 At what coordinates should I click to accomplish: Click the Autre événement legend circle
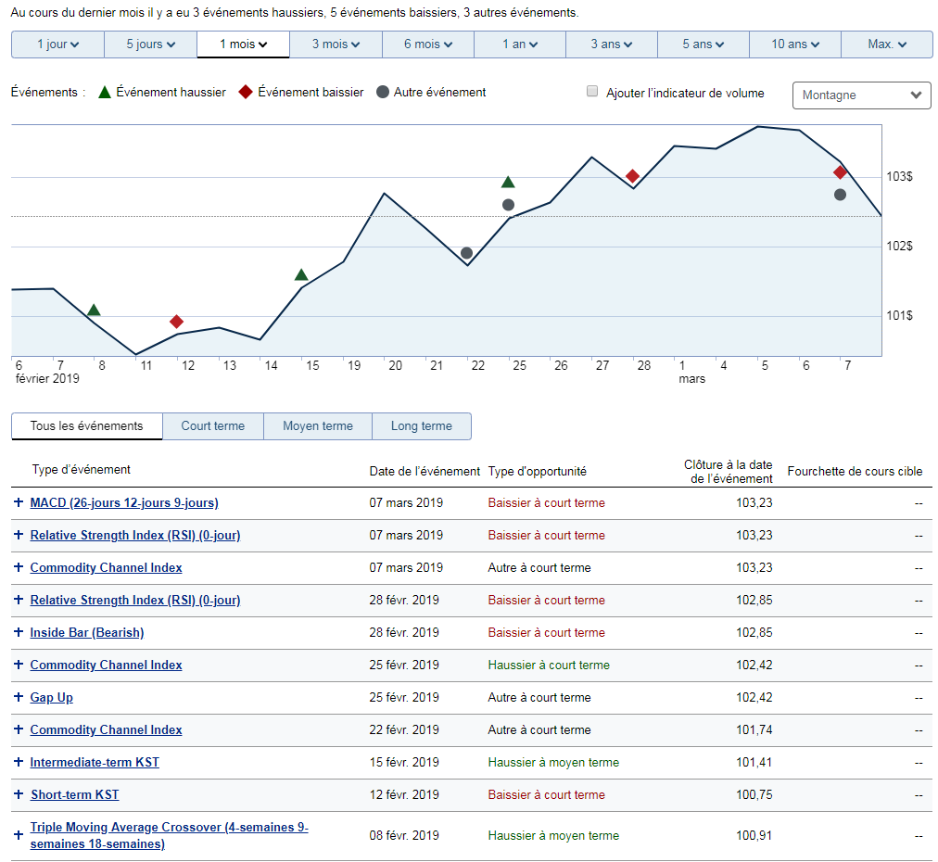tap(382, 92)
